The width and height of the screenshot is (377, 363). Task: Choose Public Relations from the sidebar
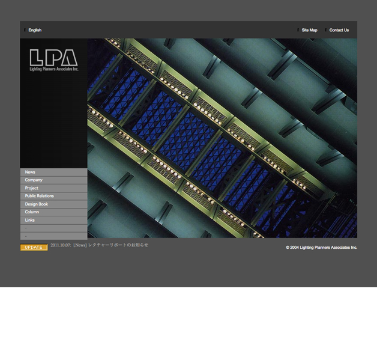(x=39, y=196)
